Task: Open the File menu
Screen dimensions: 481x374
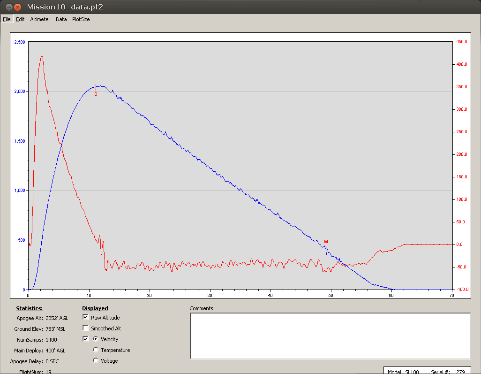Action: [x=7, y=19]
